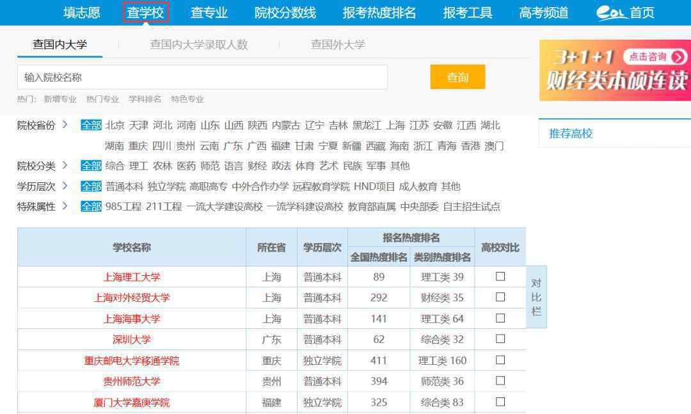Expand the 学历层次 filter arrow
This screenshot has width=691, height=414.
pos(65,186)
